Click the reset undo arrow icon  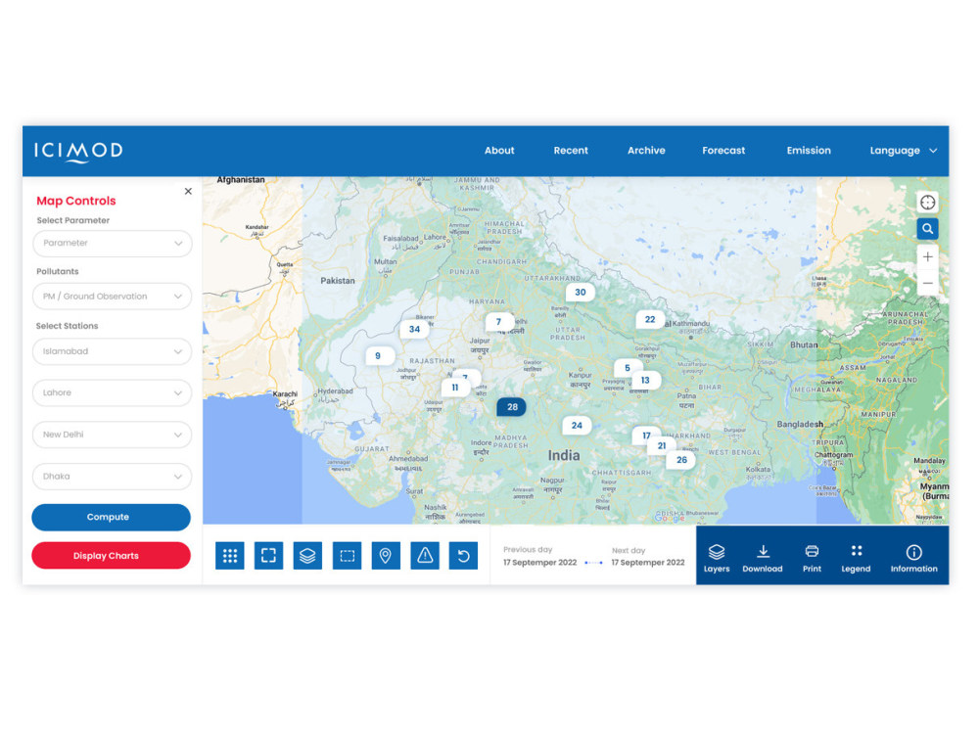coord(463,556)
